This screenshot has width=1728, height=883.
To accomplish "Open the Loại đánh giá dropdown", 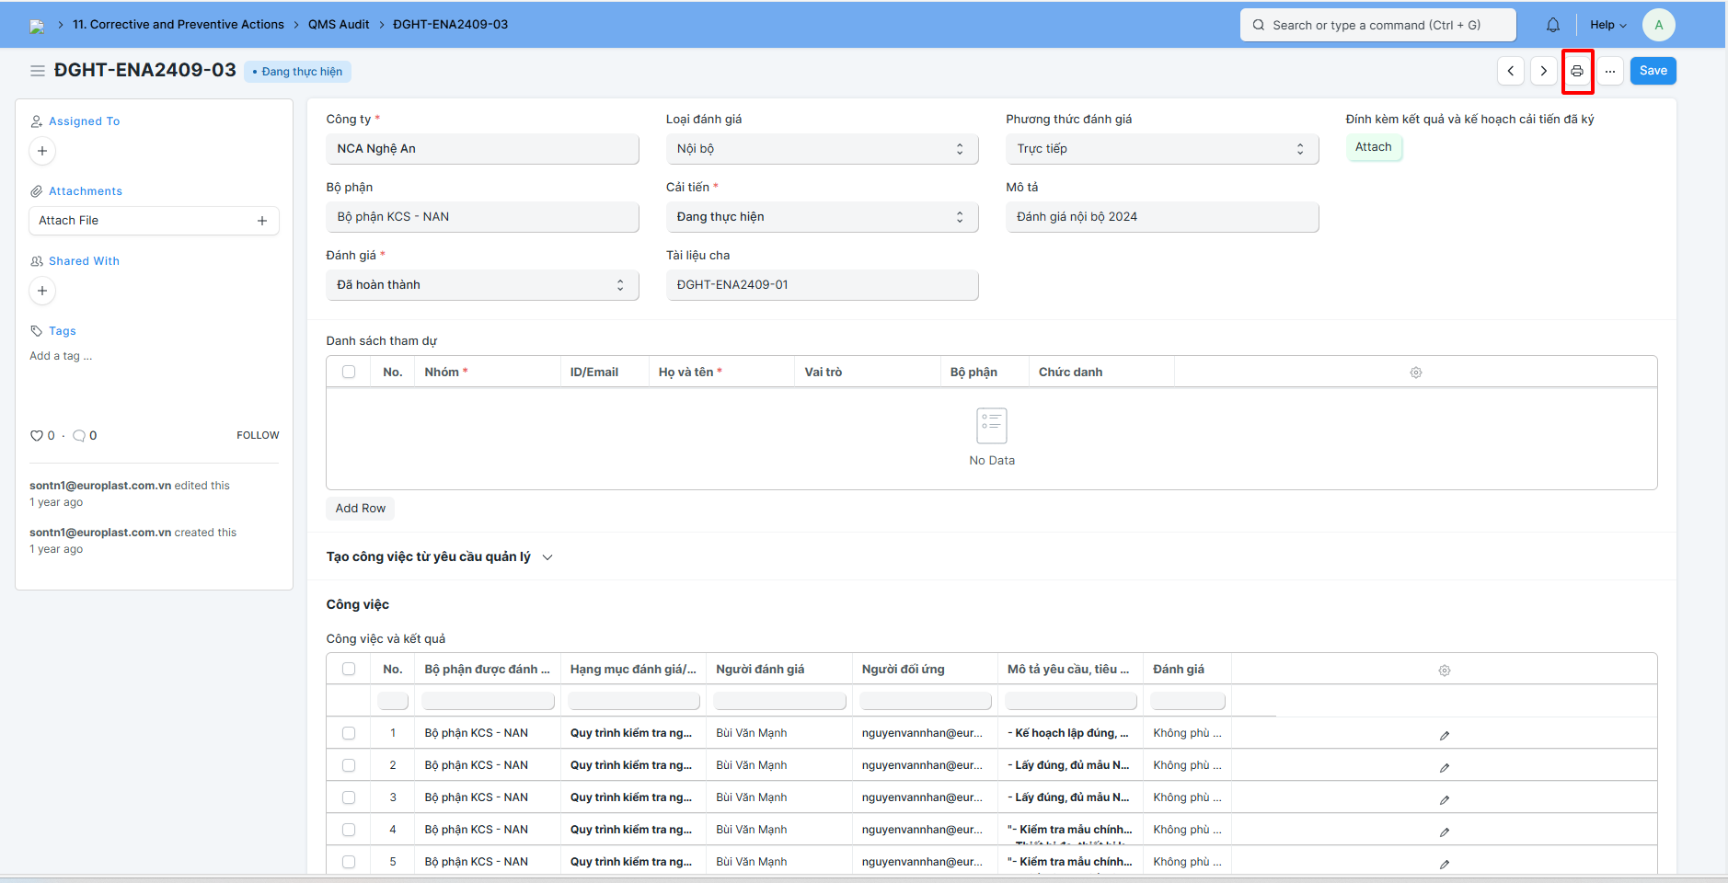I will [821, 149].
